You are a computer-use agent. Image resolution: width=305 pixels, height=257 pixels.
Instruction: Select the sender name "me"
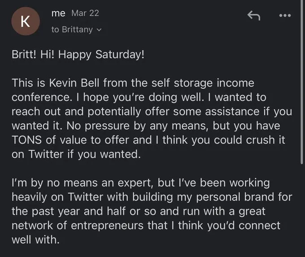pos(58,13)
